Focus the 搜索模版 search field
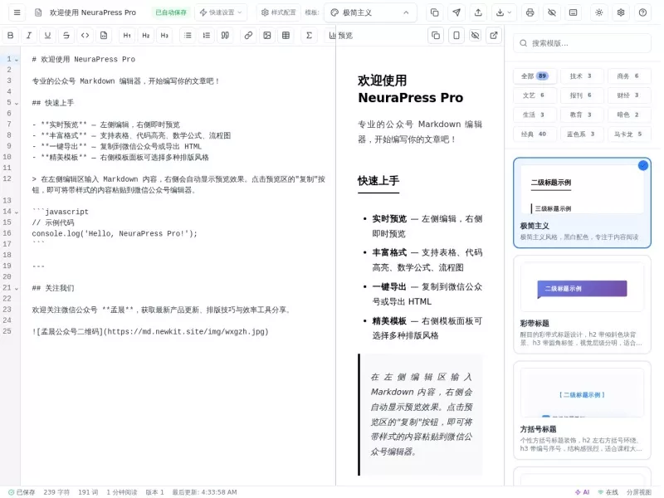The image size is (664, 498). pyautogui.click(x=582, y=43)
